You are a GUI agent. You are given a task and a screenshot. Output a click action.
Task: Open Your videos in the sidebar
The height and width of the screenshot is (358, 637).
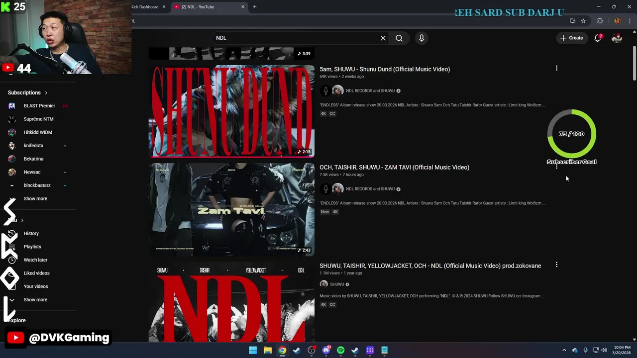[x=36, y=286]
